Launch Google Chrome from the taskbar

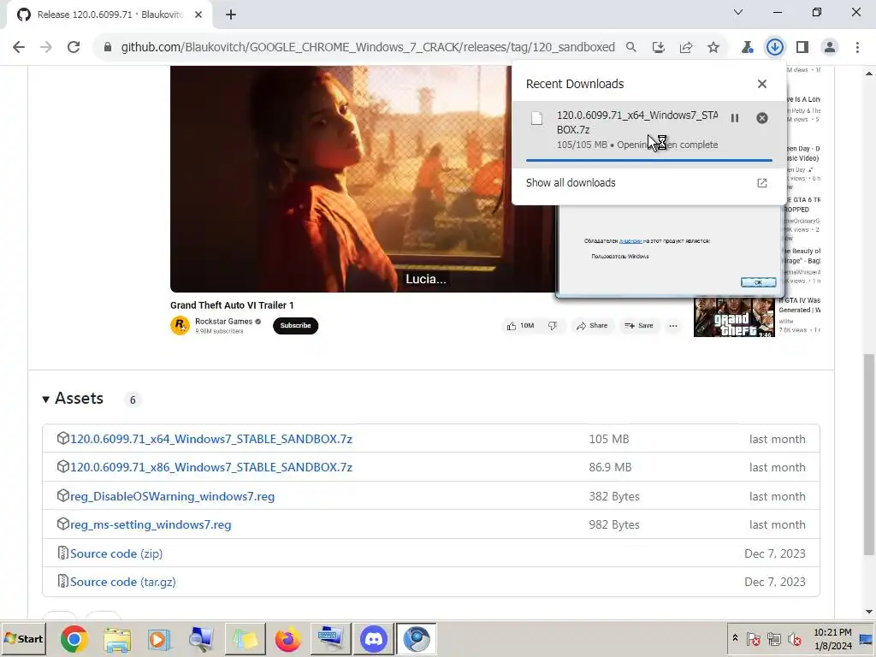click(x=74, y=639)
